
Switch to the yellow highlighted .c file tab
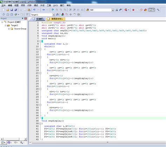pyautogui.click(x=56, y=19)
